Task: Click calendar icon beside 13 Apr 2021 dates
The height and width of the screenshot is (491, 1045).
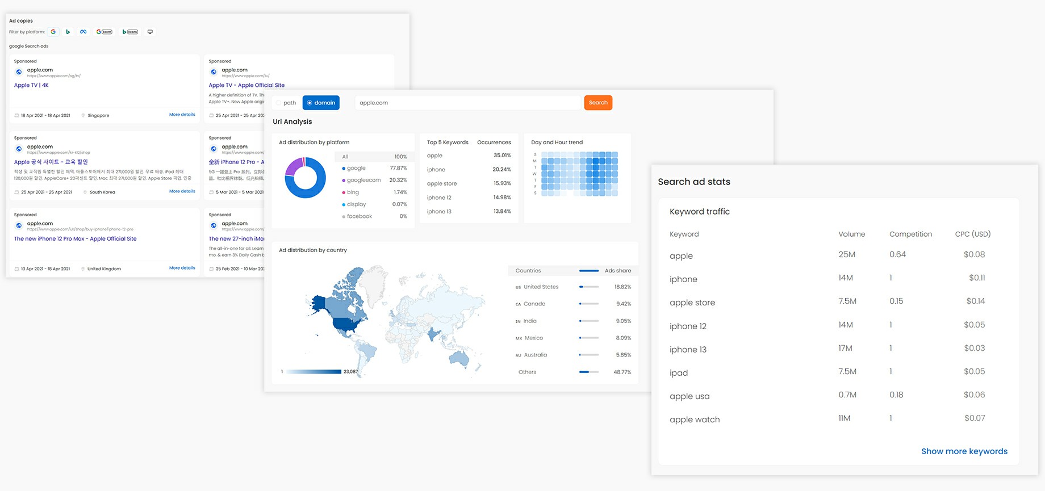Action: [16, 269]
